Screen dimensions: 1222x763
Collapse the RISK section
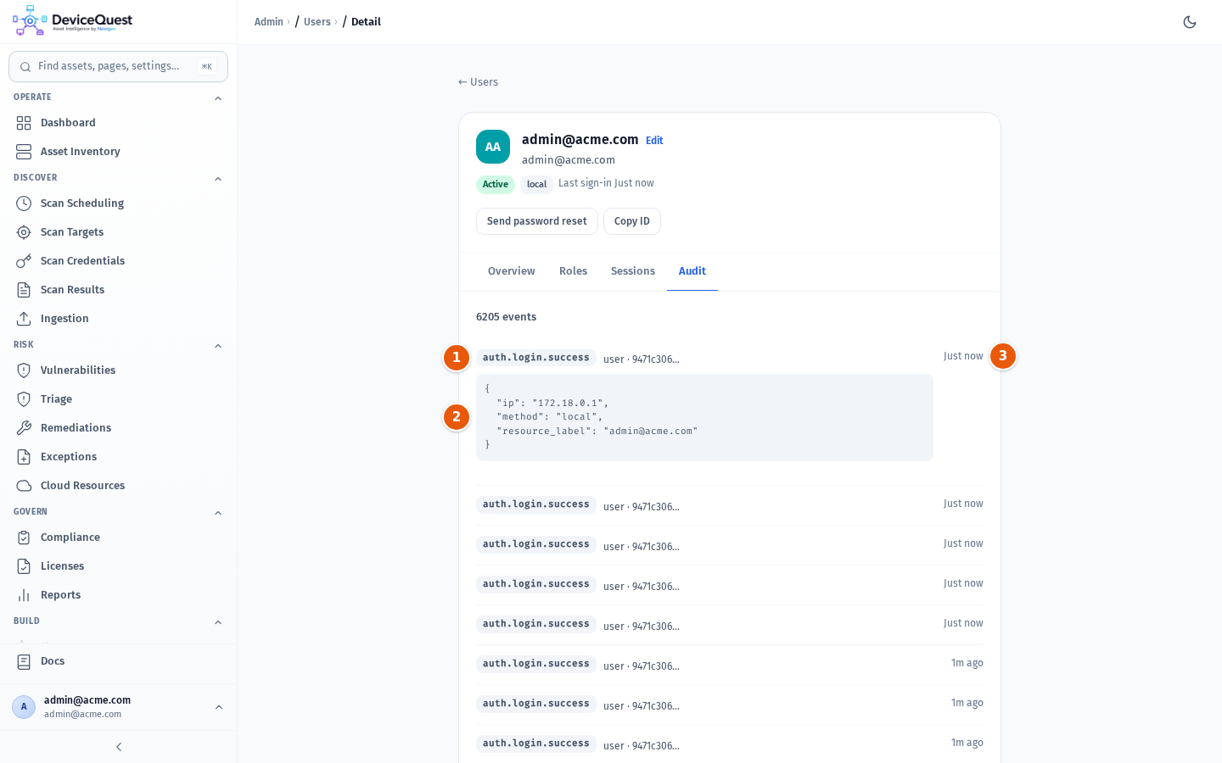point(218,346)
